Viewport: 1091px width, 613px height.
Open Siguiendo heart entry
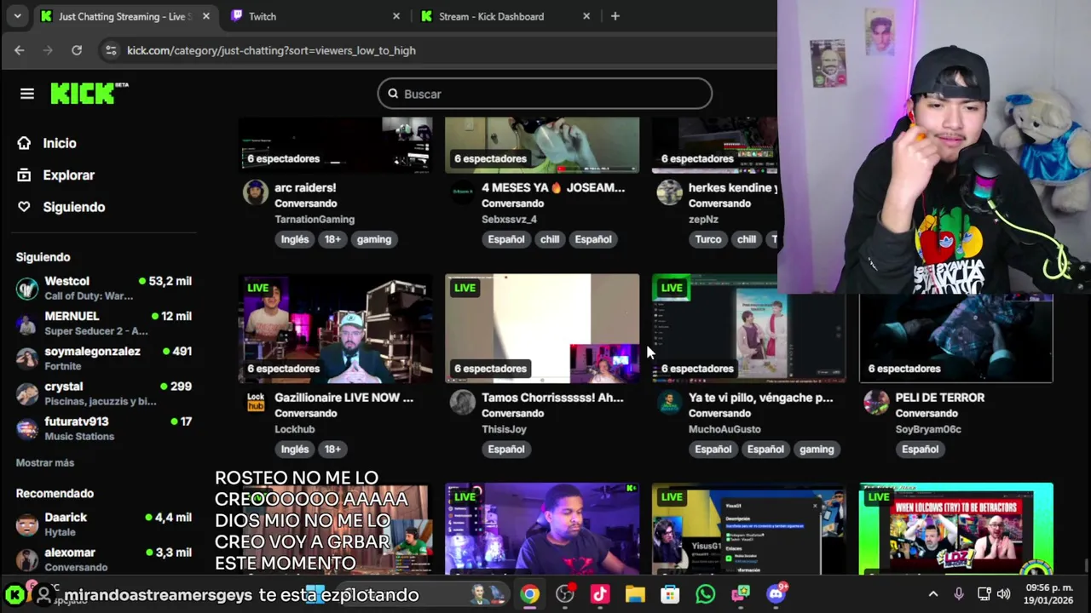click(x=61, y=207)
